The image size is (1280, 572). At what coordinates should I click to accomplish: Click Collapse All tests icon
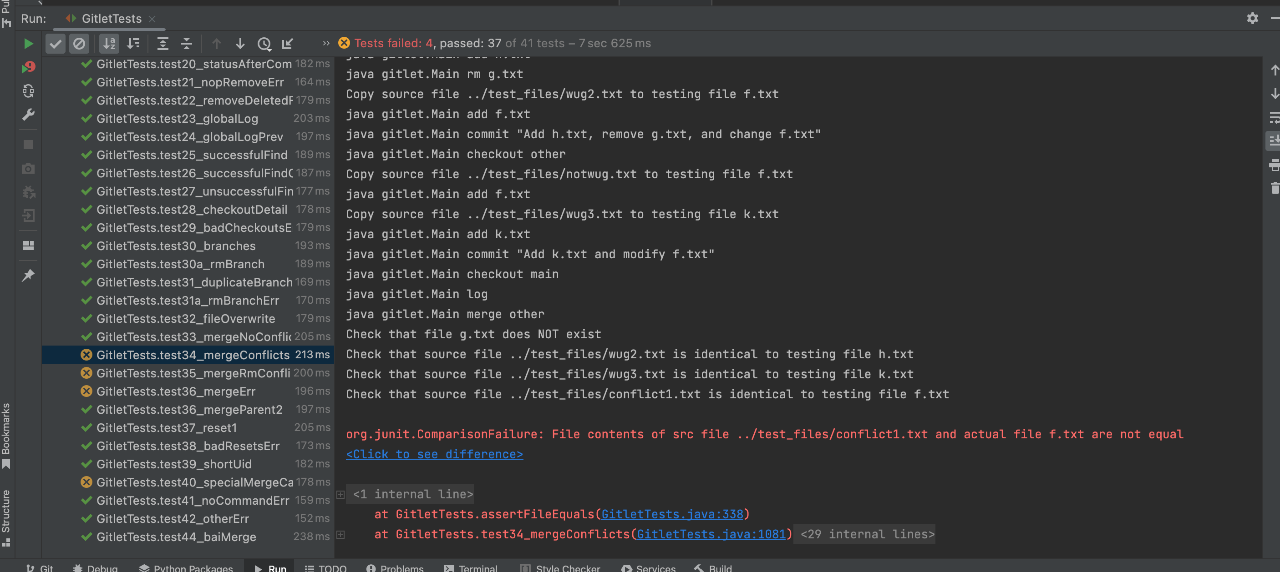pos(186,44)
